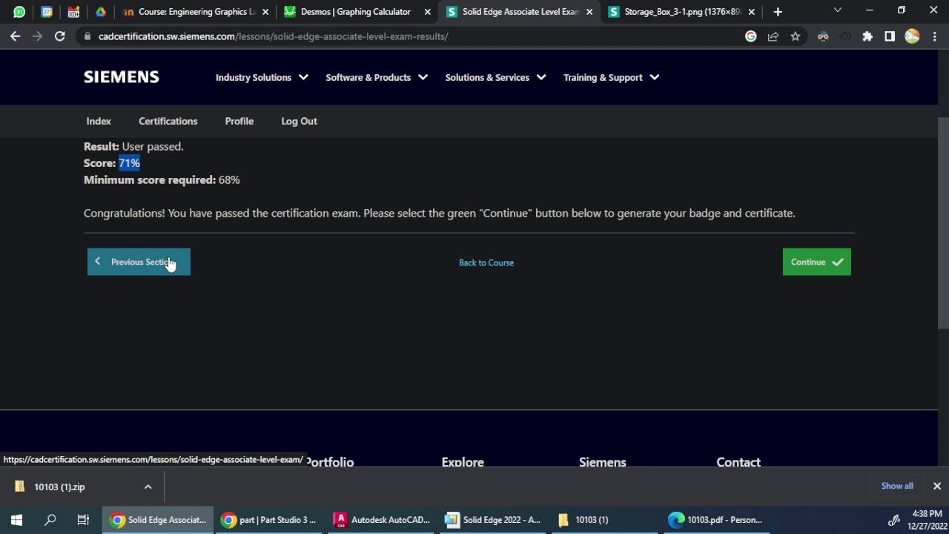Open Windows Task View
The width and height of the screenshot is (949, 534).
coord(83,520)
